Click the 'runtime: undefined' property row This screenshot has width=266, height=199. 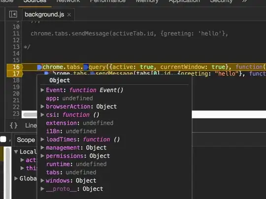pos(76,164)
